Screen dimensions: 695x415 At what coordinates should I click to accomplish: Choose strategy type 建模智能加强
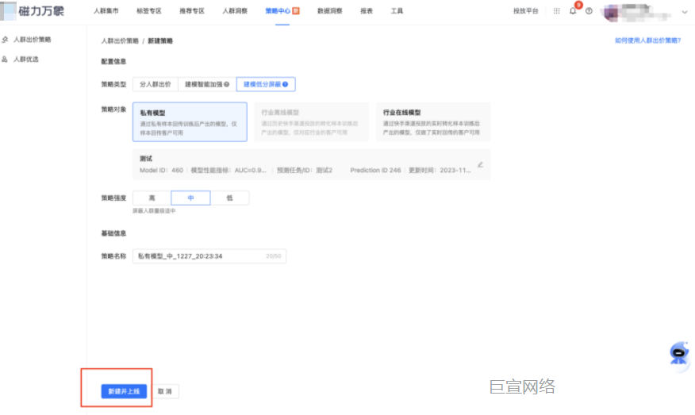coord(207,84)
